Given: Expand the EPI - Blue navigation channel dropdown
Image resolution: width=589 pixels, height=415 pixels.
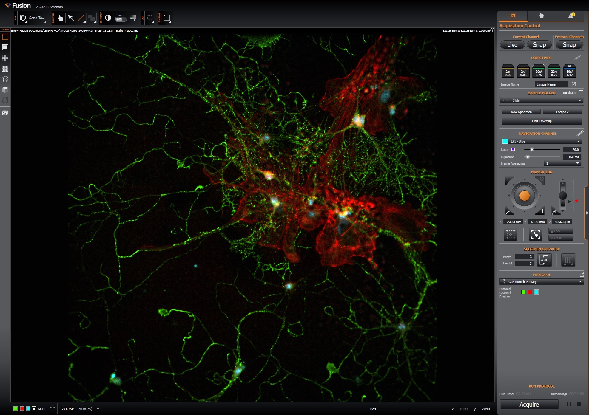Looking at the screenshot, I should coord(541,141).
